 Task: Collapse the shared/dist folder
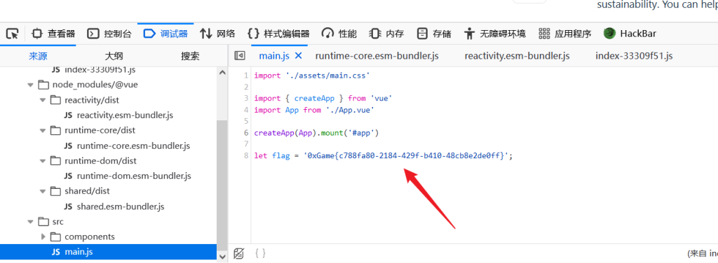point(43,191)
